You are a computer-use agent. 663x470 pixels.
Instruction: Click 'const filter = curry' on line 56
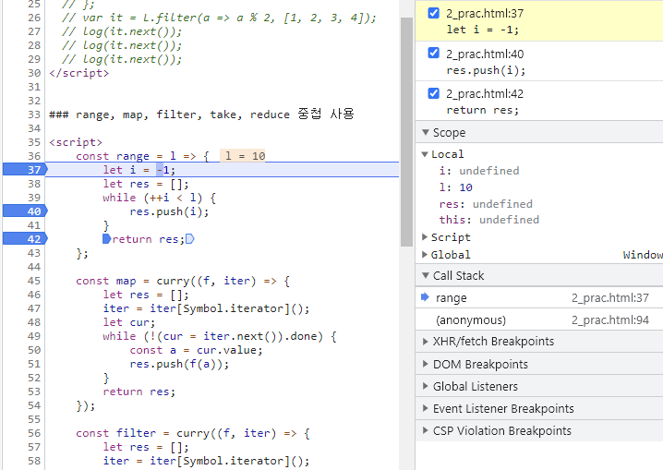(143, 433)
